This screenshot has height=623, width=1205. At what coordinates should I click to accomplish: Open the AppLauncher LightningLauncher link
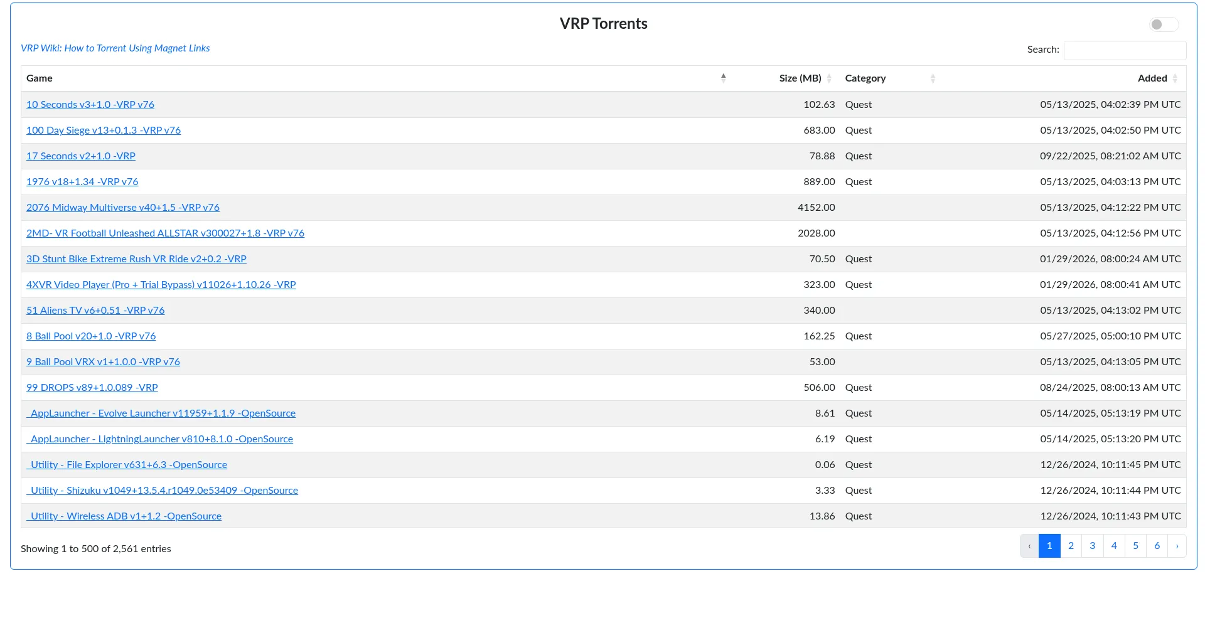click(x=159, y=439)
